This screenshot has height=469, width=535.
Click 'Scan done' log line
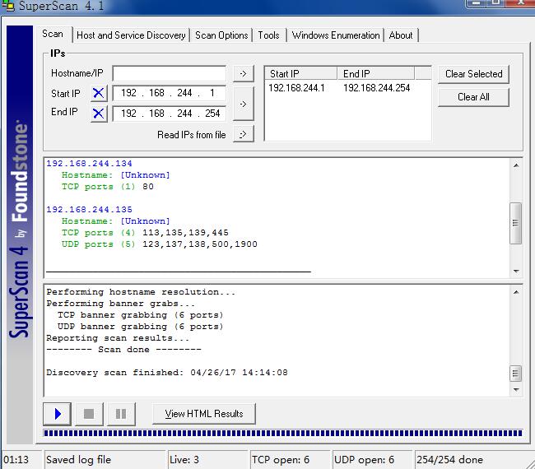123,350
